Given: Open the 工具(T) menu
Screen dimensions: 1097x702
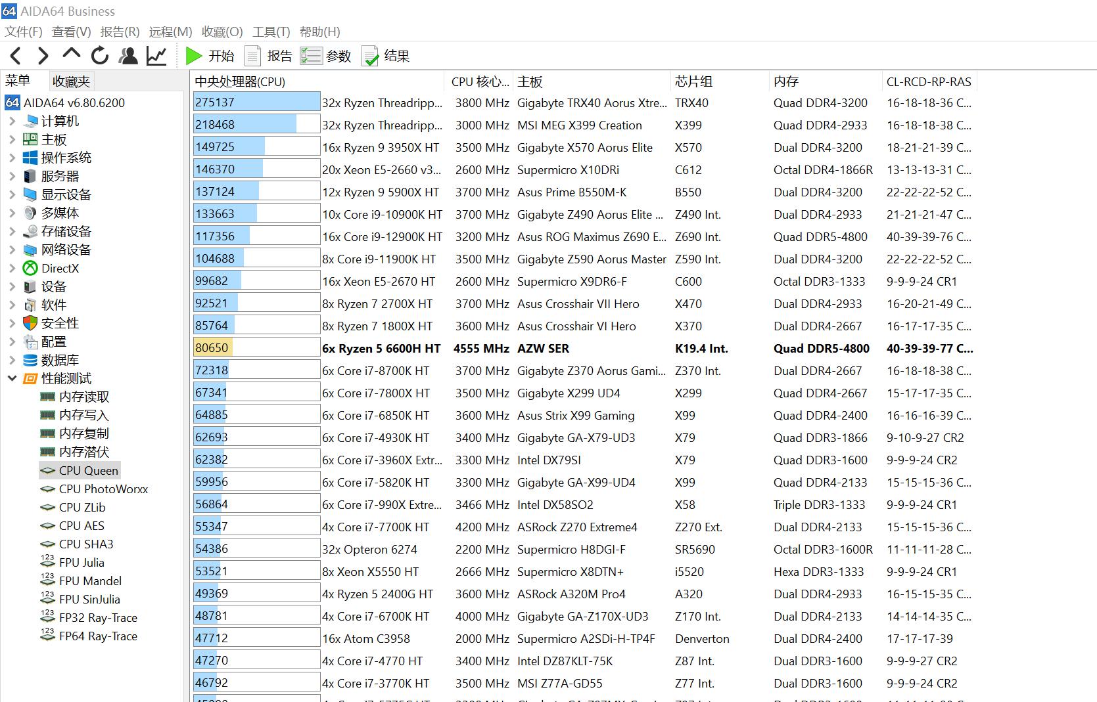Looking at the screenshot, I should click(x=271, y=32).
